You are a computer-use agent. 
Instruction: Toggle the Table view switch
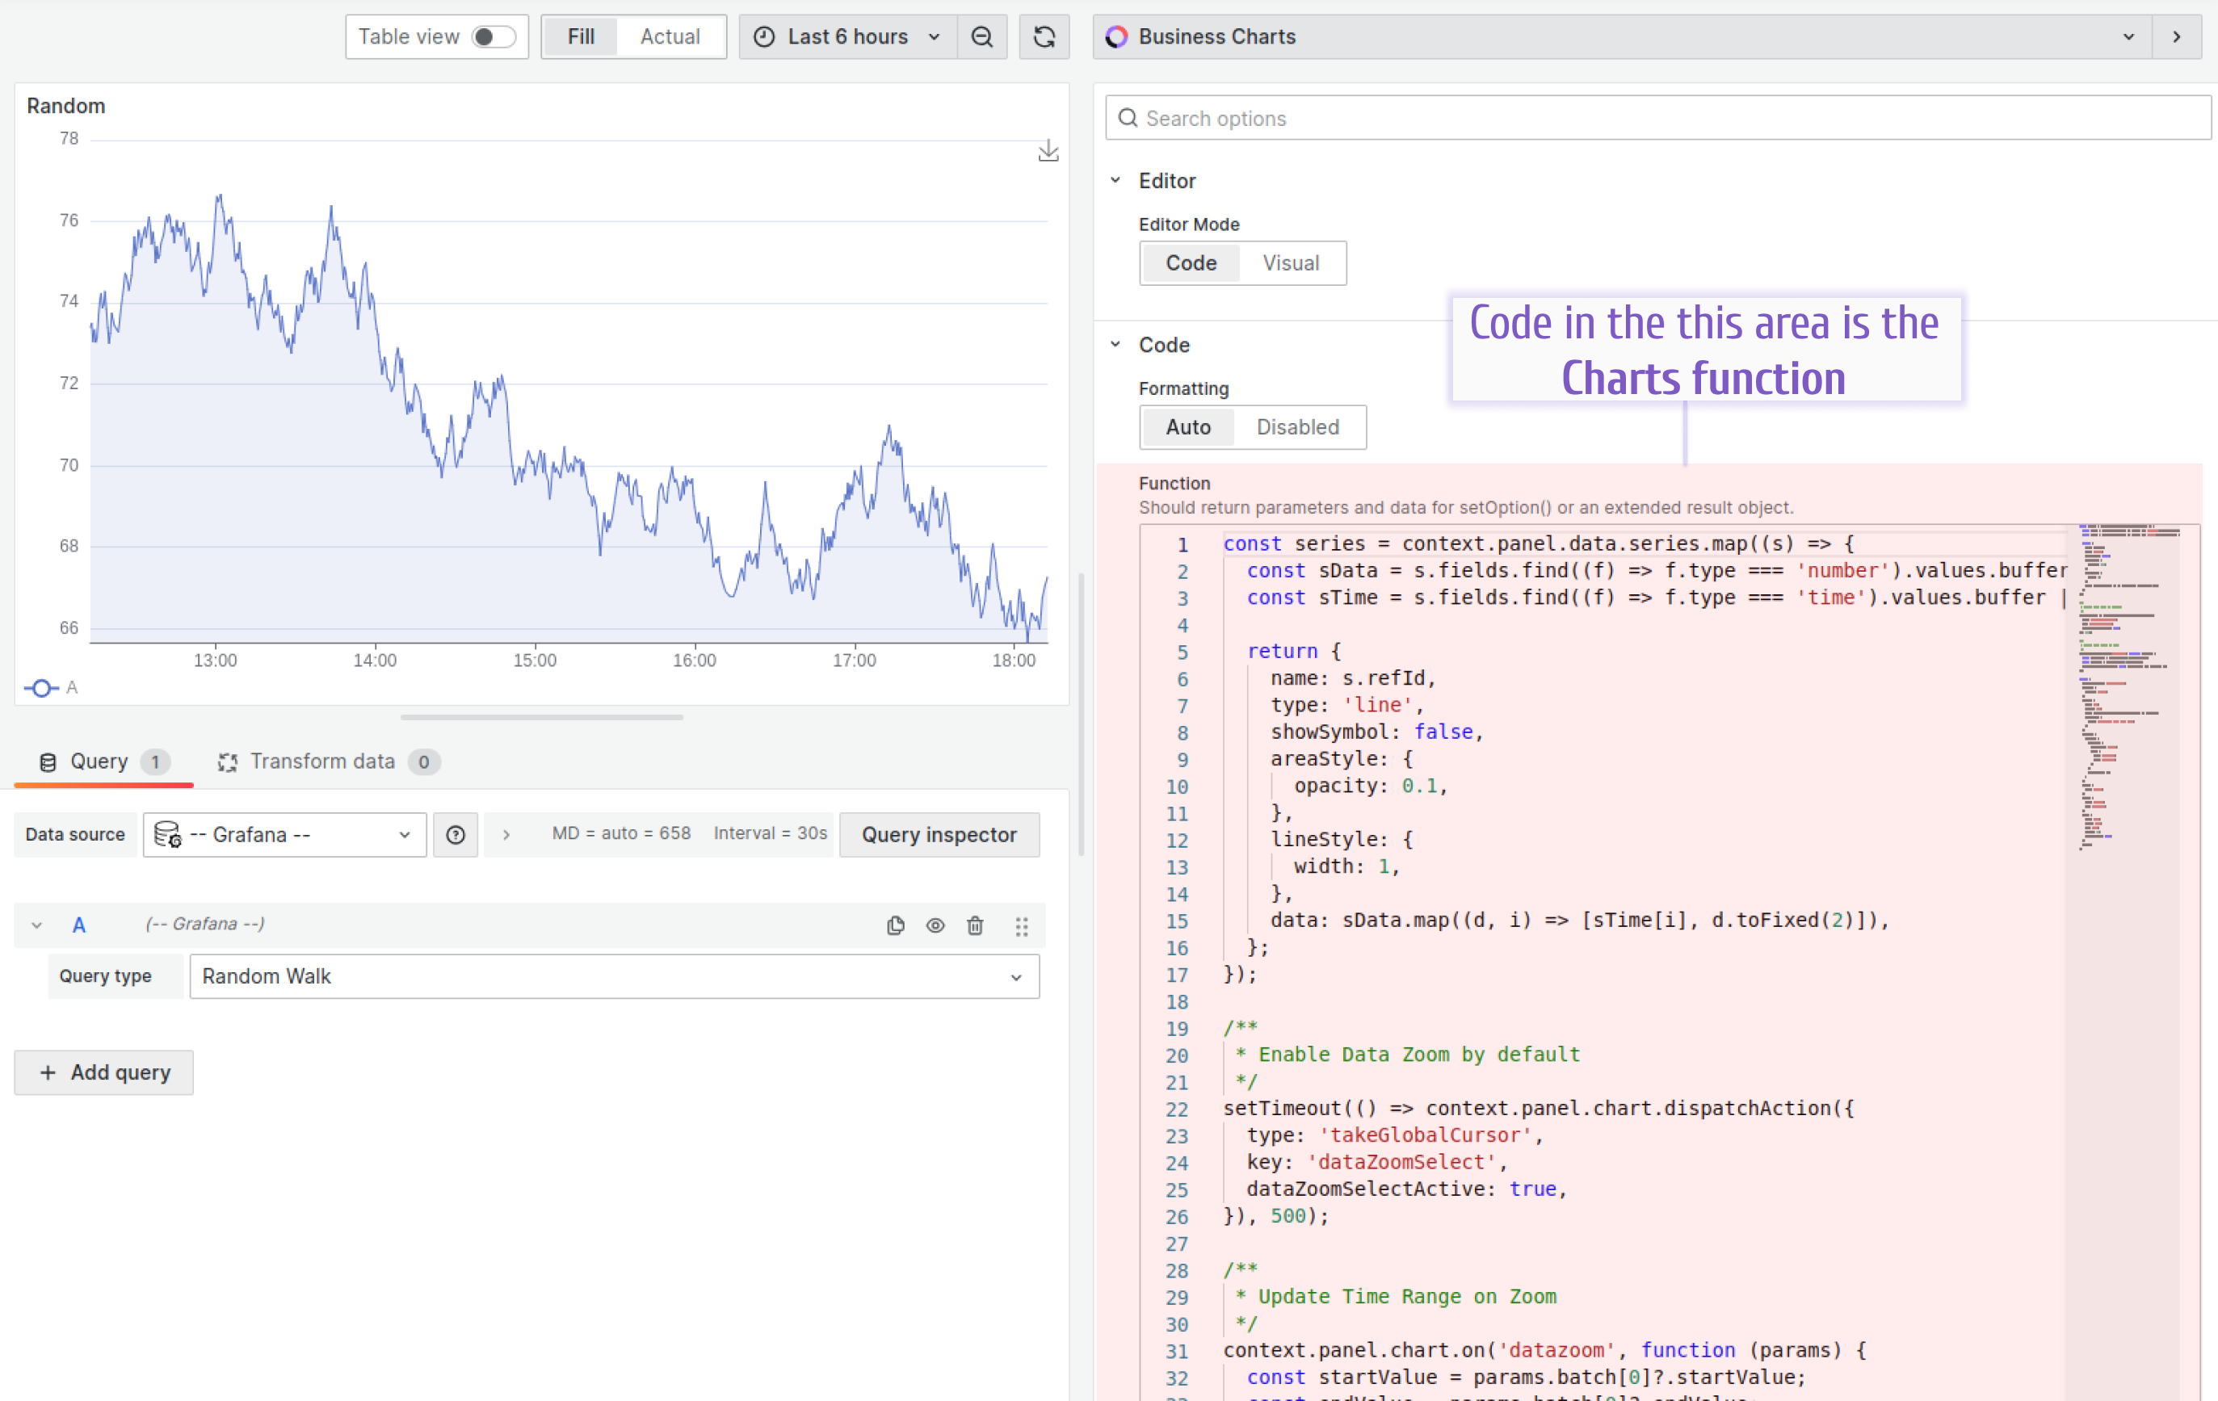pyautogui.click(x=493, y=37)
